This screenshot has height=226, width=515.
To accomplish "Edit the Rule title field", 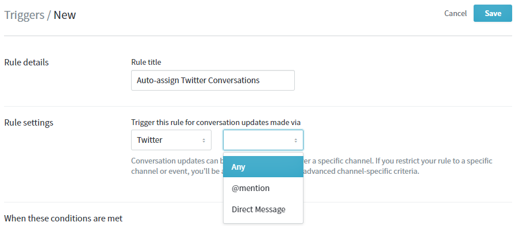I will (x=213, y=80).
